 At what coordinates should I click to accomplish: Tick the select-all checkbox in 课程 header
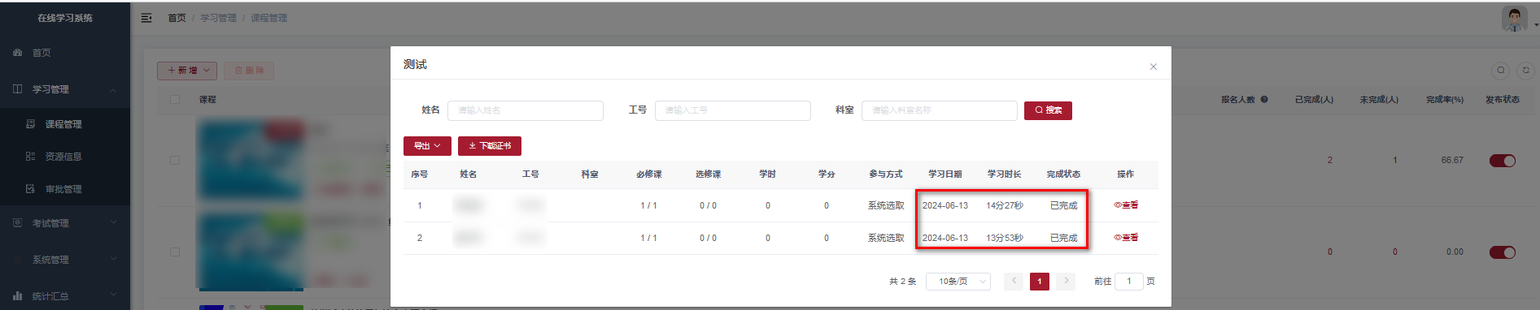coord(174,100)
